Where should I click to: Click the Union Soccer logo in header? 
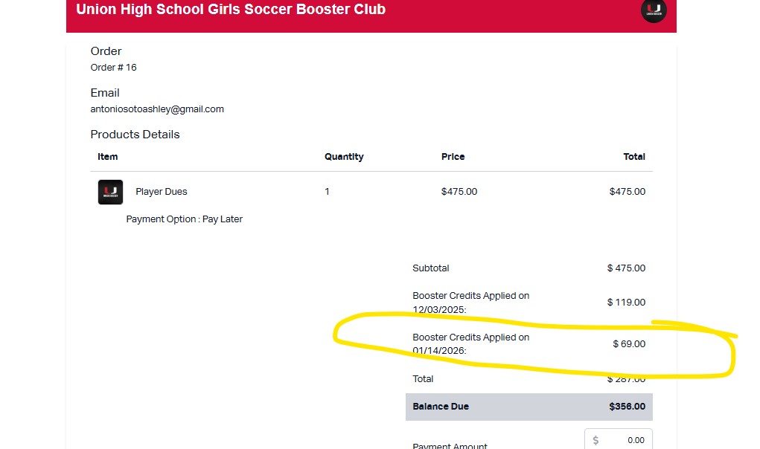pyautogui.click(x=654, y=10)
